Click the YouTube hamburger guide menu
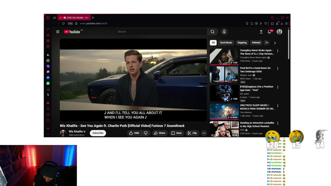 coord(58,32)
